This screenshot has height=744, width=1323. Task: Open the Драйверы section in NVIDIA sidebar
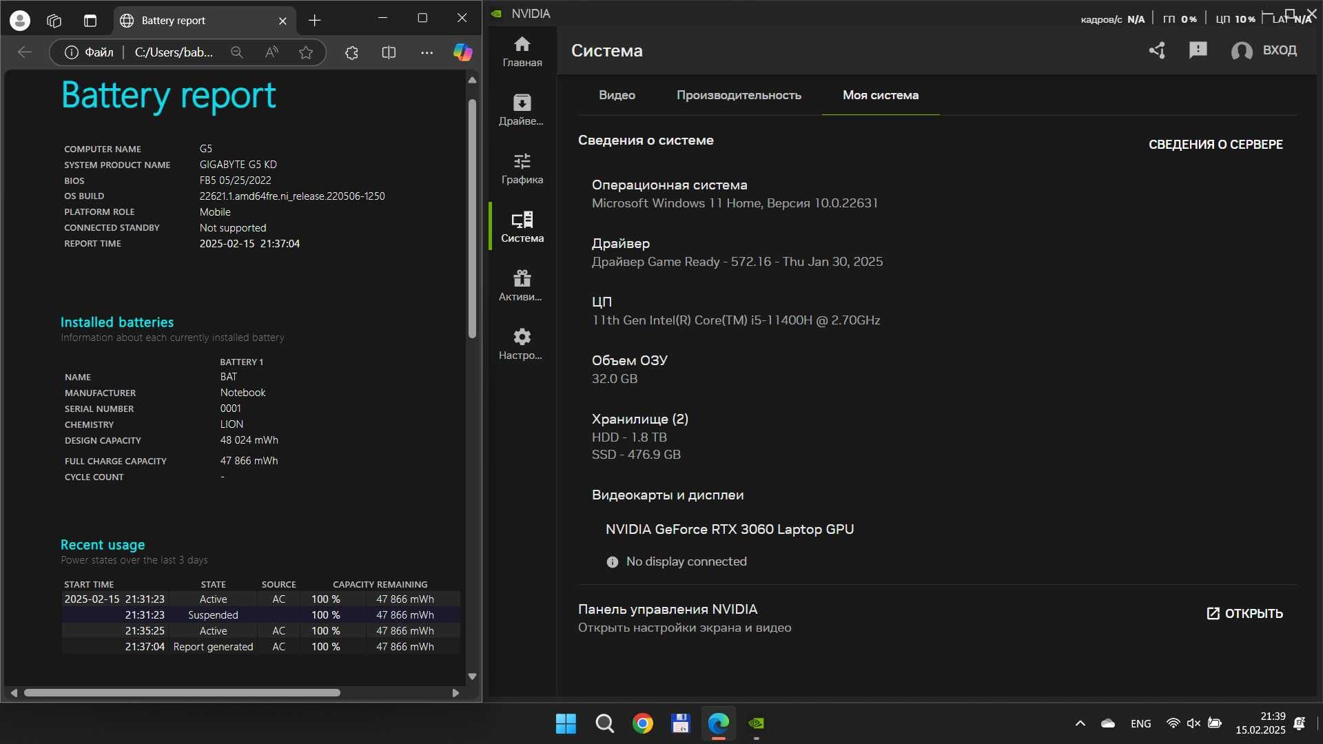tap(522, 110)
